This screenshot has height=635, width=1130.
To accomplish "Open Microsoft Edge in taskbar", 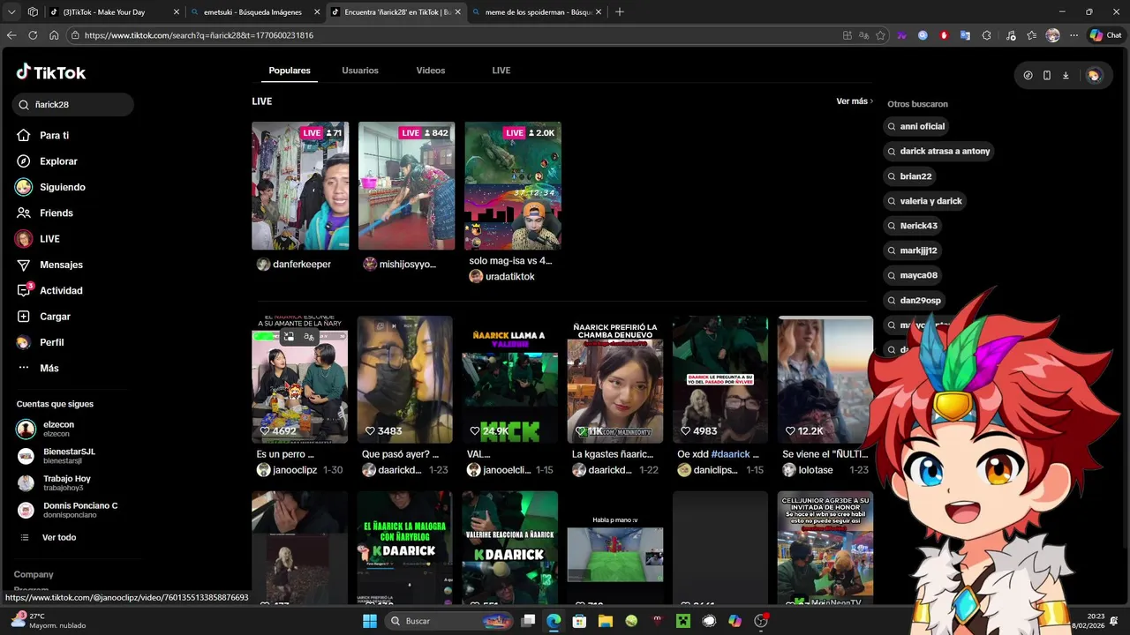I will (x=554, y=621).
